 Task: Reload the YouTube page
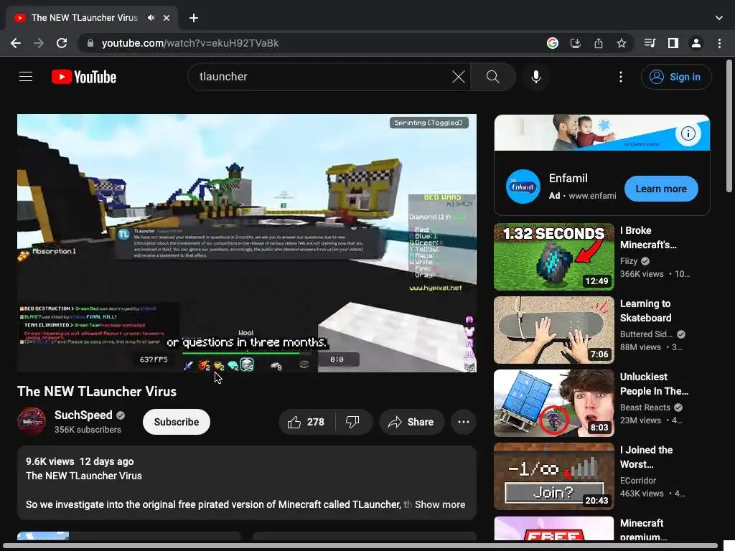[62, 43]
